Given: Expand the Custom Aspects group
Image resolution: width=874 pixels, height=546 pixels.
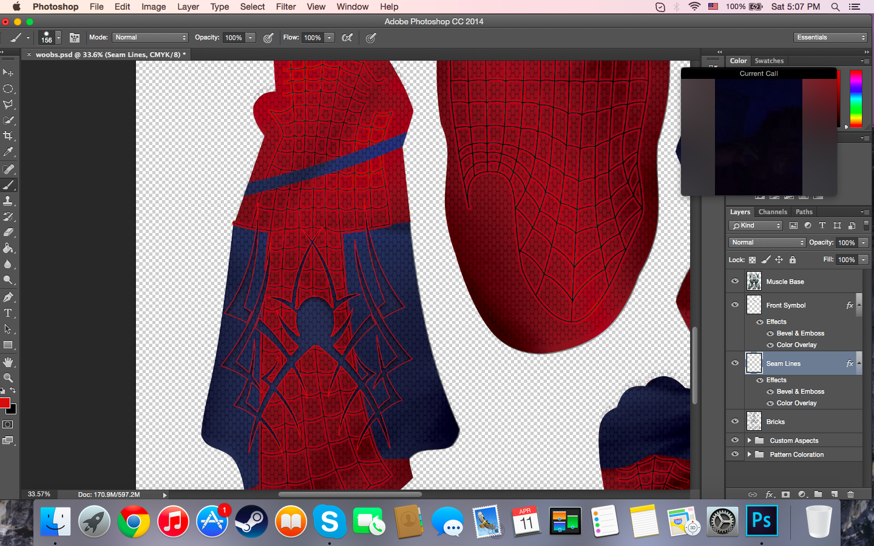Looking at the screenshot, I should [749, 440].
